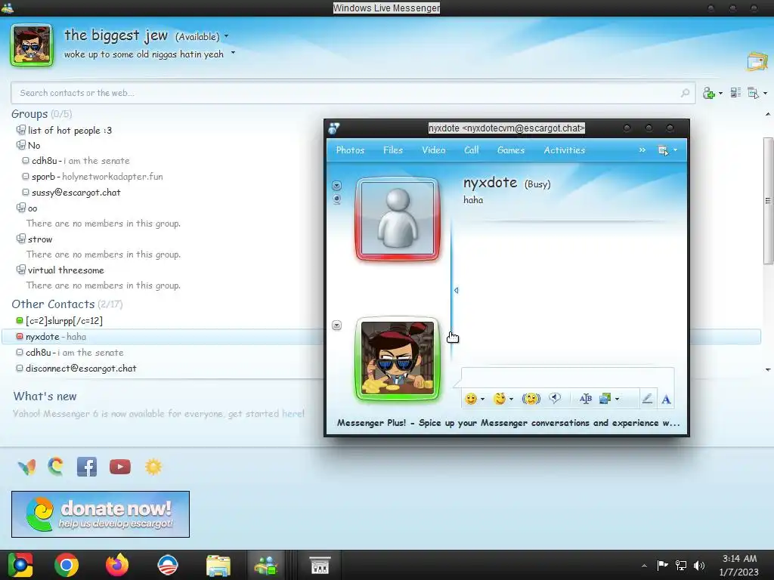Click the Groups heading

(29, 114)
